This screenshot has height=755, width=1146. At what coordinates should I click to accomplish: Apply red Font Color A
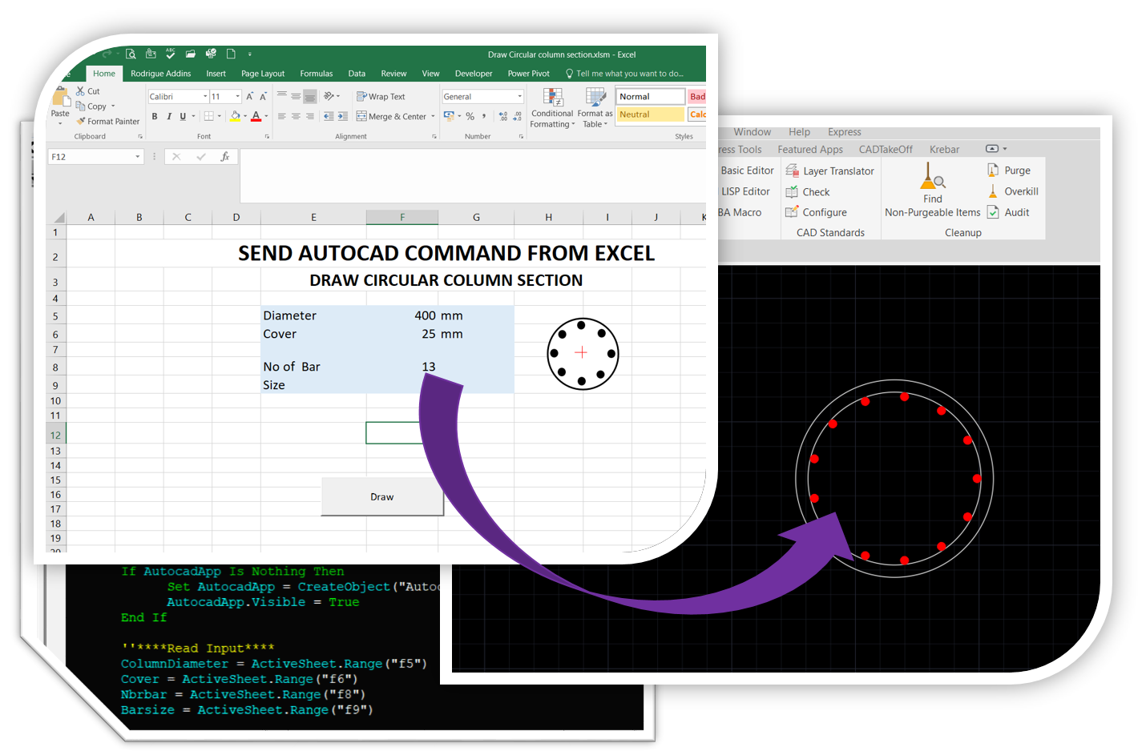point(256,116)
